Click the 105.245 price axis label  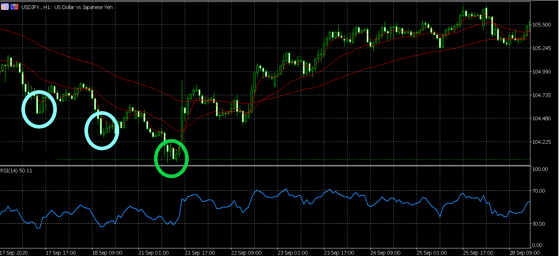click(x=542, y=48)
